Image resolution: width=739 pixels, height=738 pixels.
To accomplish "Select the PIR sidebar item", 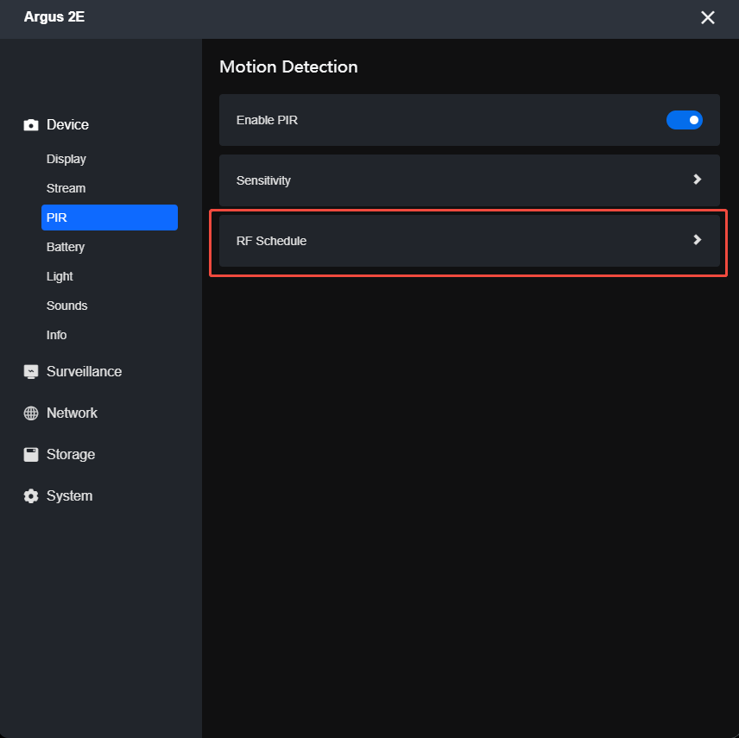I will pos(110,218).
